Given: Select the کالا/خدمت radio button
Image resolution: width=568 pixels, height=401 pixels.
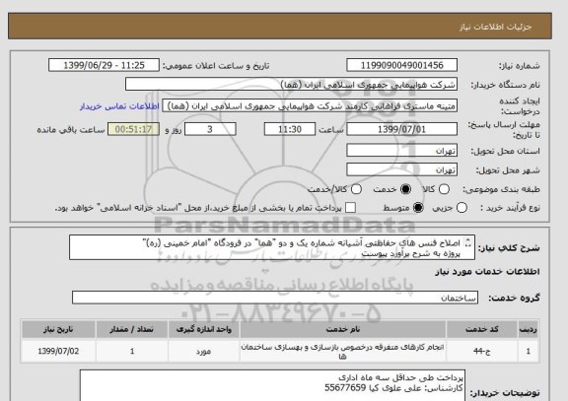Looking at the screenshot, I should click(356, 189).
